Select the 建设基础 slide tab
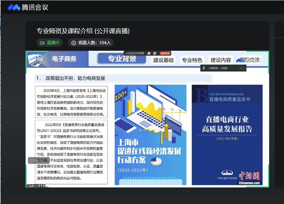This screenshot has width=284, height=204. (163, 60)
